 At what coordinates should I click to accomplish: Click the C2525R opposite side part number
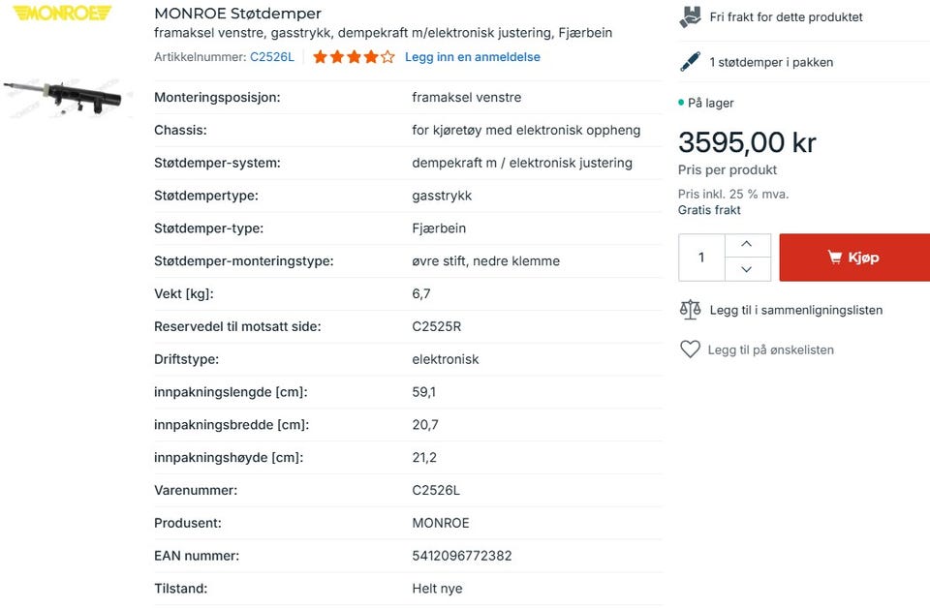[437, 326]
